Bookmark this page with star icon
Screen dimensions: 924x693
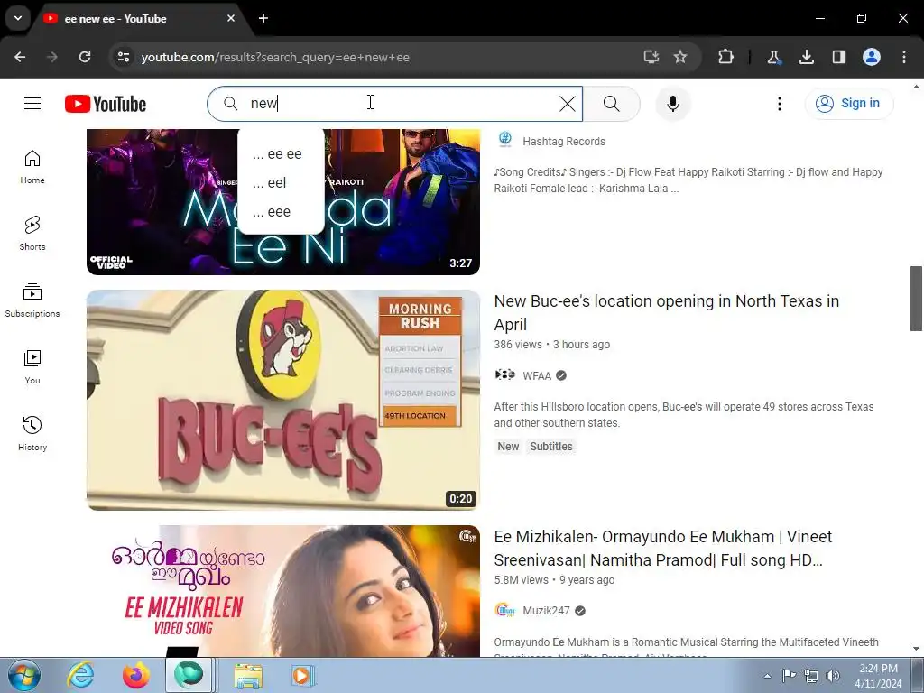point(680,57)
